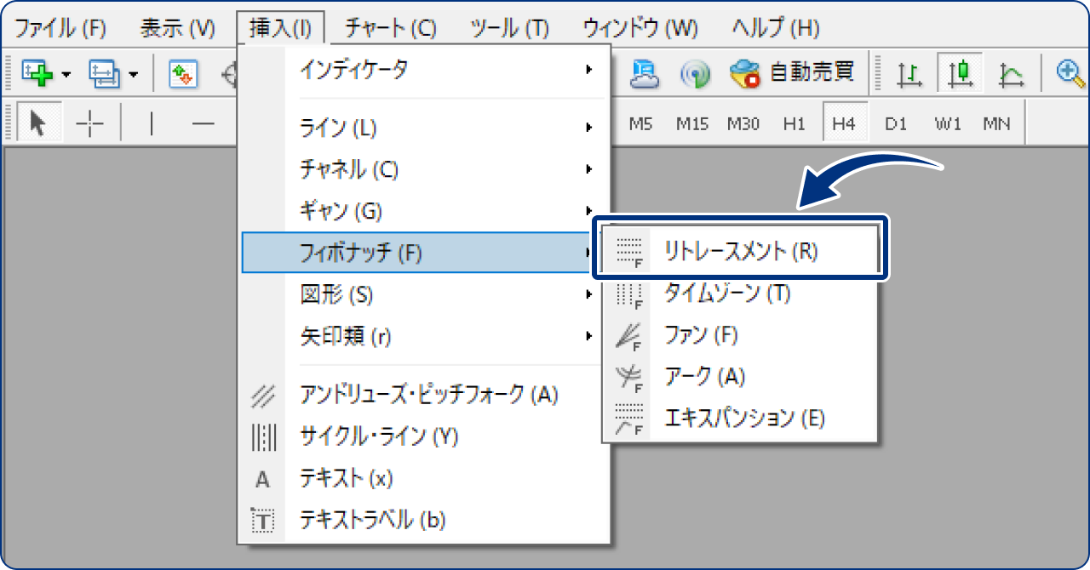Click the Zoom In magnifier icon

pos(1070,73)
